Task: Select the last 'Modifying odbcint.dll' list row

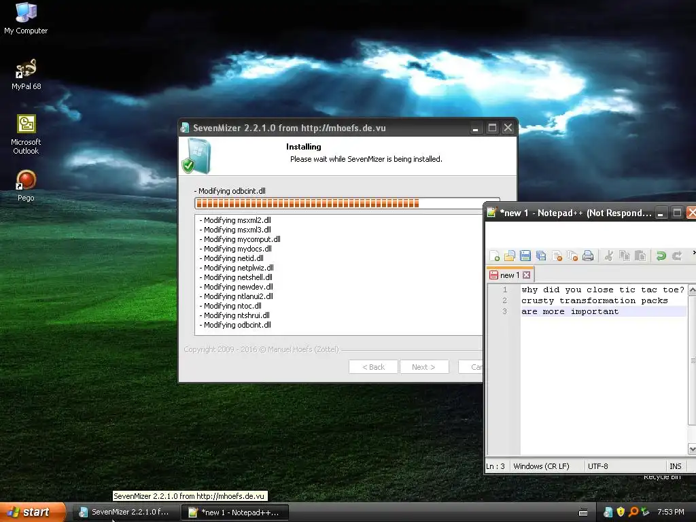Action: [235, 325]
